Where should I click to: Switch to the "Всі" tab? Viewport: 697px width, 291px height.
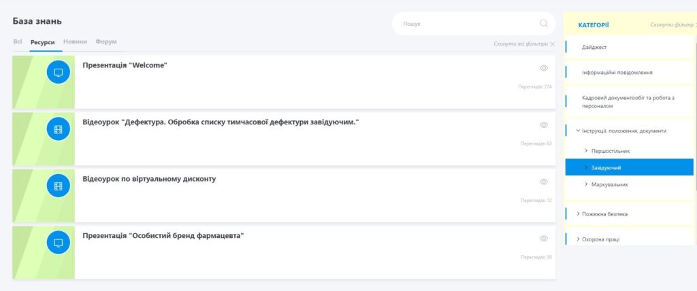[18, 41]
